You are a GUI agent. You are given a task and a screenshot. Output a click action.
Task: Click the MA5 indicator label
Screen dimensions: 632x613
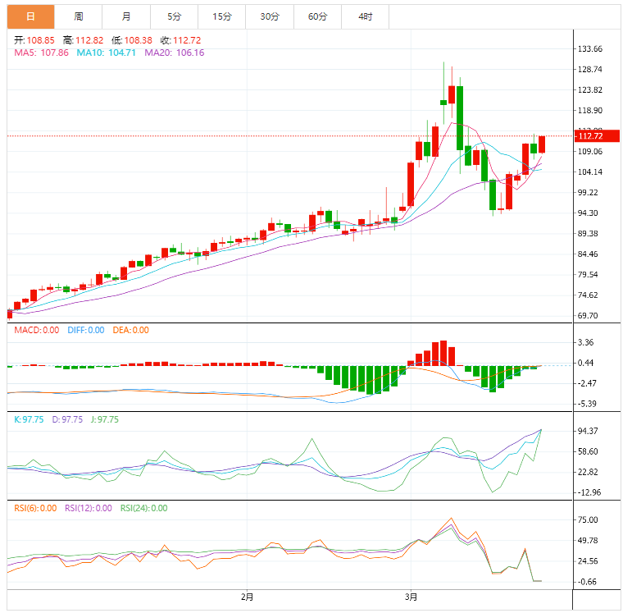click(42, 53)
